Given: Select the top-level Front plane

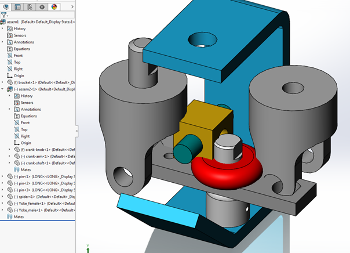Looking at the screenshot, I should pos(18,56).
